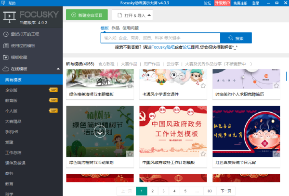This screenshot has height=196, width=289.
Task: Open the 帮助 menu
Action: 12,3
